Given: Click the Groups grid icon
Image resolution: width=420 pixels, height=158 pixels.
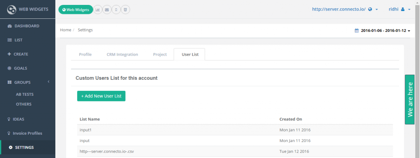Looking at the screenshot, I should [x=10, y=82].
